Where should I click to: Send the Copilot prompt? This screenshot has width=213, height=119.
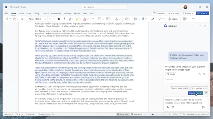click(x=203, y=107)
